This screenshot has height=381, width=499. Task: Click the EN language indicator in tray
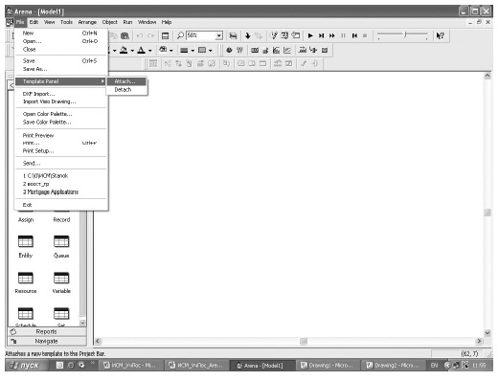click(434, 366)
